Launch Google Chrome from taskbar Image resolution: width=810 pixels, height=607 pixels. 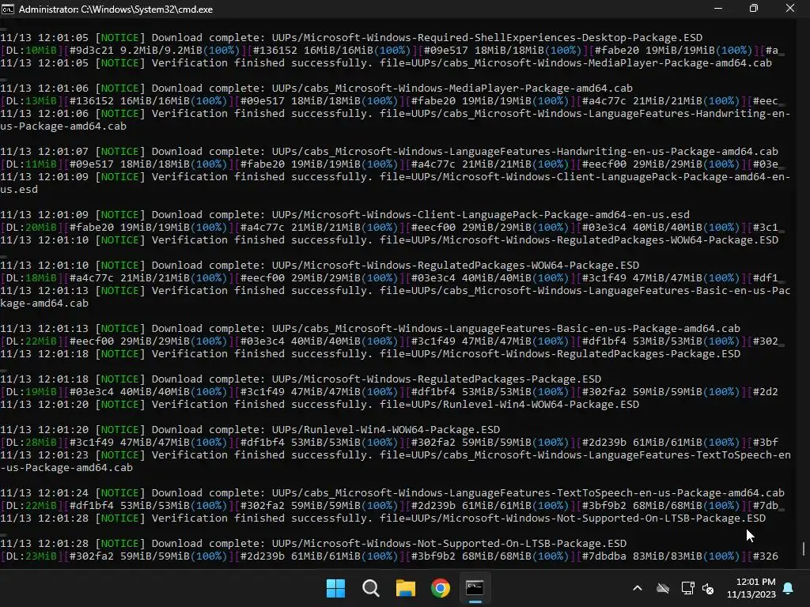[440, 588]
